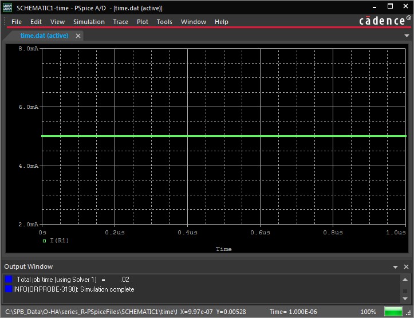Close the time.dat tab
Image resolution: width=414 pixels, height=318 pixels.
[x=78, y=36]
